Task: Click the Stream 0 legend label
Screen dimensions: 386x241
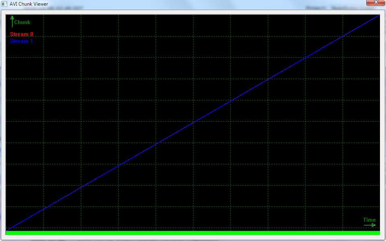Action: point(22,35)
